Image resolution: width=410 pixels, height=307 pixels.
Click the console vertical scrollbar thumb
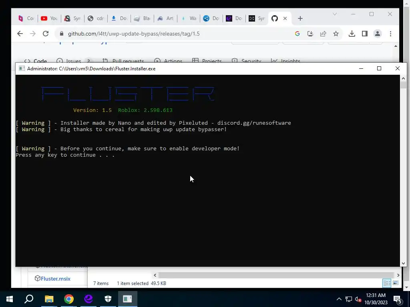(x=403, y=85)
